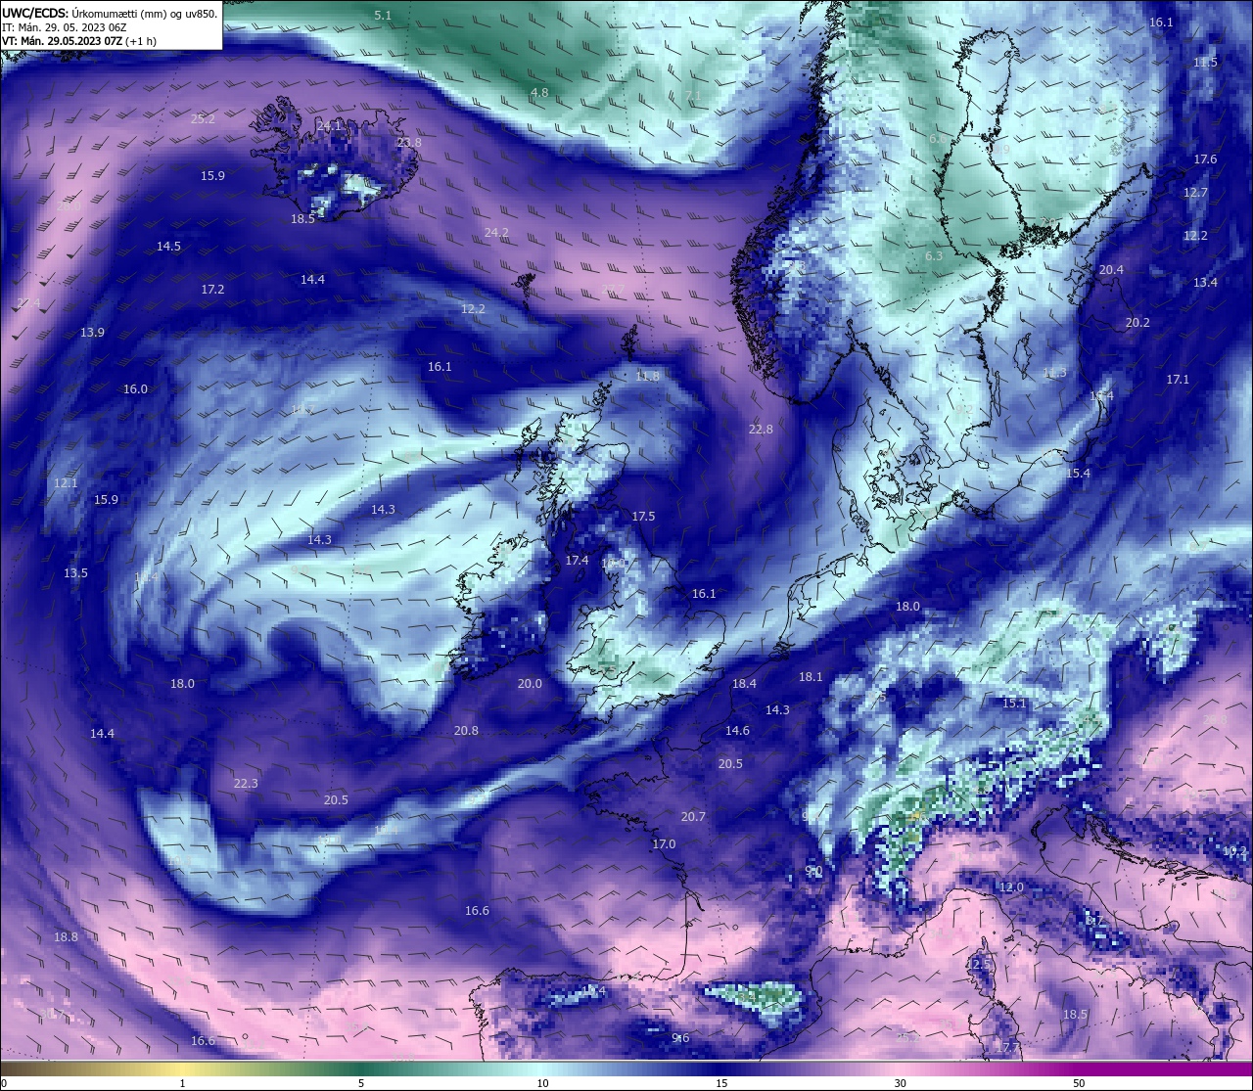This screenshot has width=1253, height=1091.
Task: Click the 20.7 value over France
Action: click(x=693, y=817)
